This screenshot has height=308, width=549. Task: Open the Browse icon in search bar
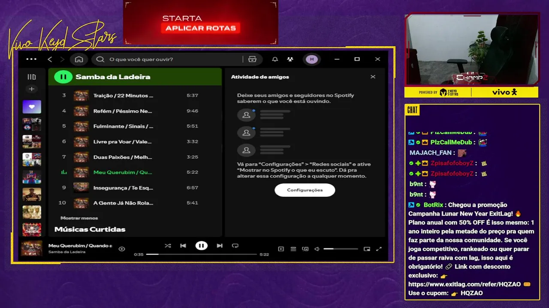[252, 59]
